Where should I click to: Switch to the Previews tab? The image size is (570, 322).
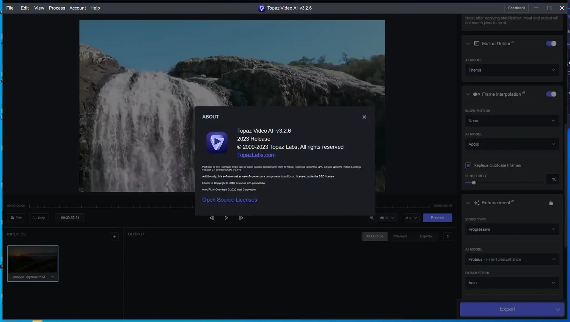(x=400, y=237)
